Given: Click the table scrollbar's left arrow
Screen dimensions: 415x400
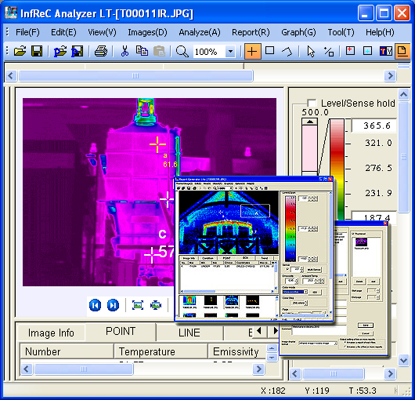Looking at the screenshot, I should pos(27,369).
